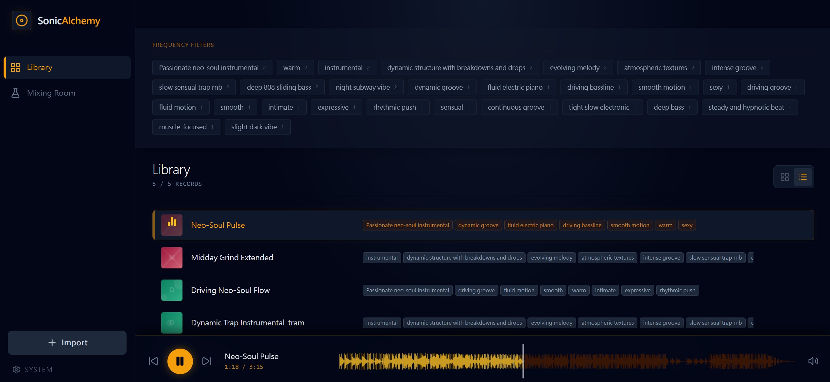Toggle the 'warm' frequency filter

click(x=295, y=68)
